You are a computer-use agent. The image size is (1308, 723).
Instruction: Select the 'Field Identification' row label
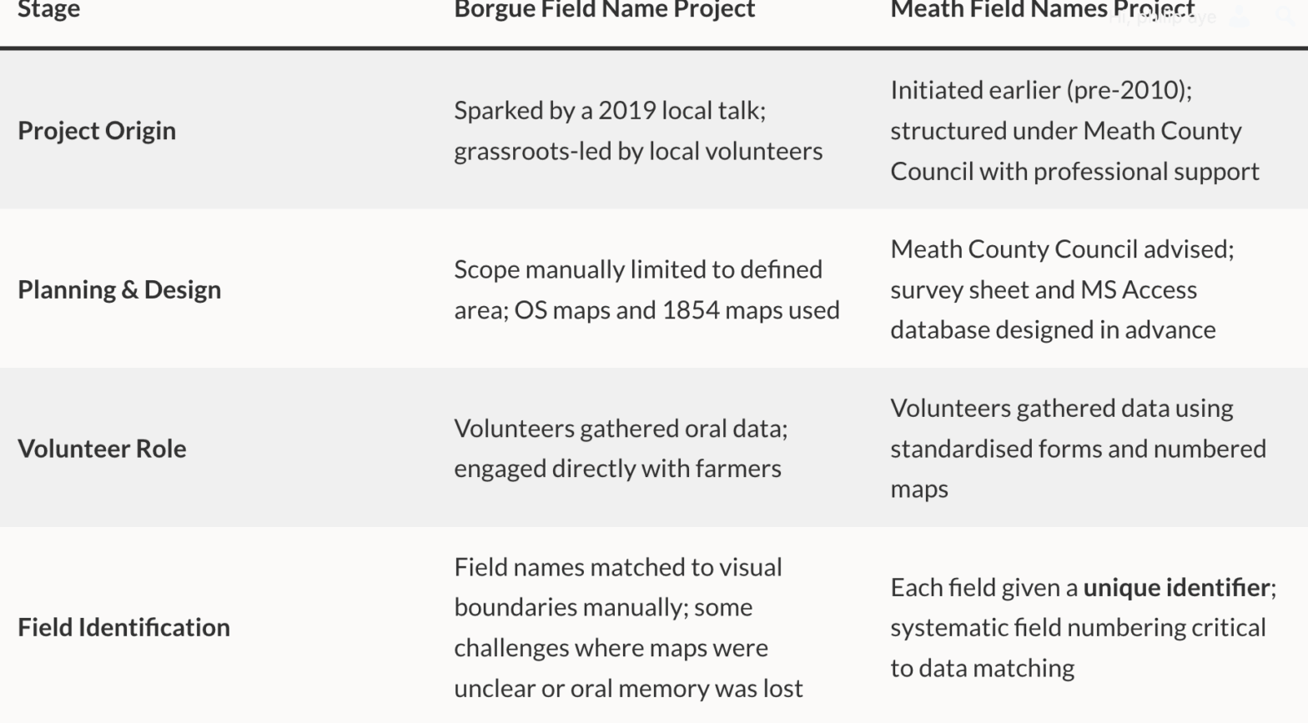point(123,627)
